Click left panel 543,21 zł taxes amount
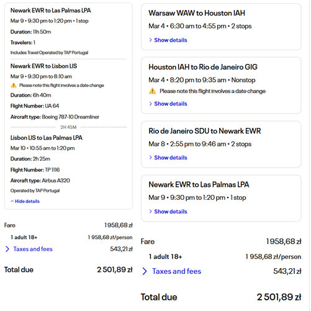311x311 pixels. (121, 249)
